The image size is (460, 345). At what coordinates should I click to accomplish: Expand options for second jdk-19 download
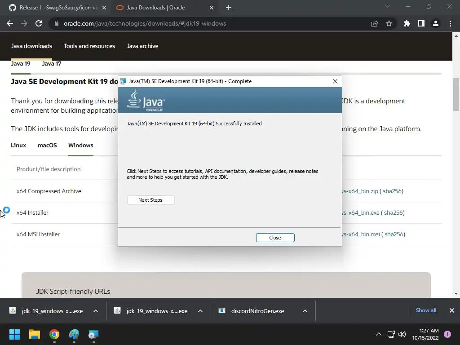coord(200,311)
